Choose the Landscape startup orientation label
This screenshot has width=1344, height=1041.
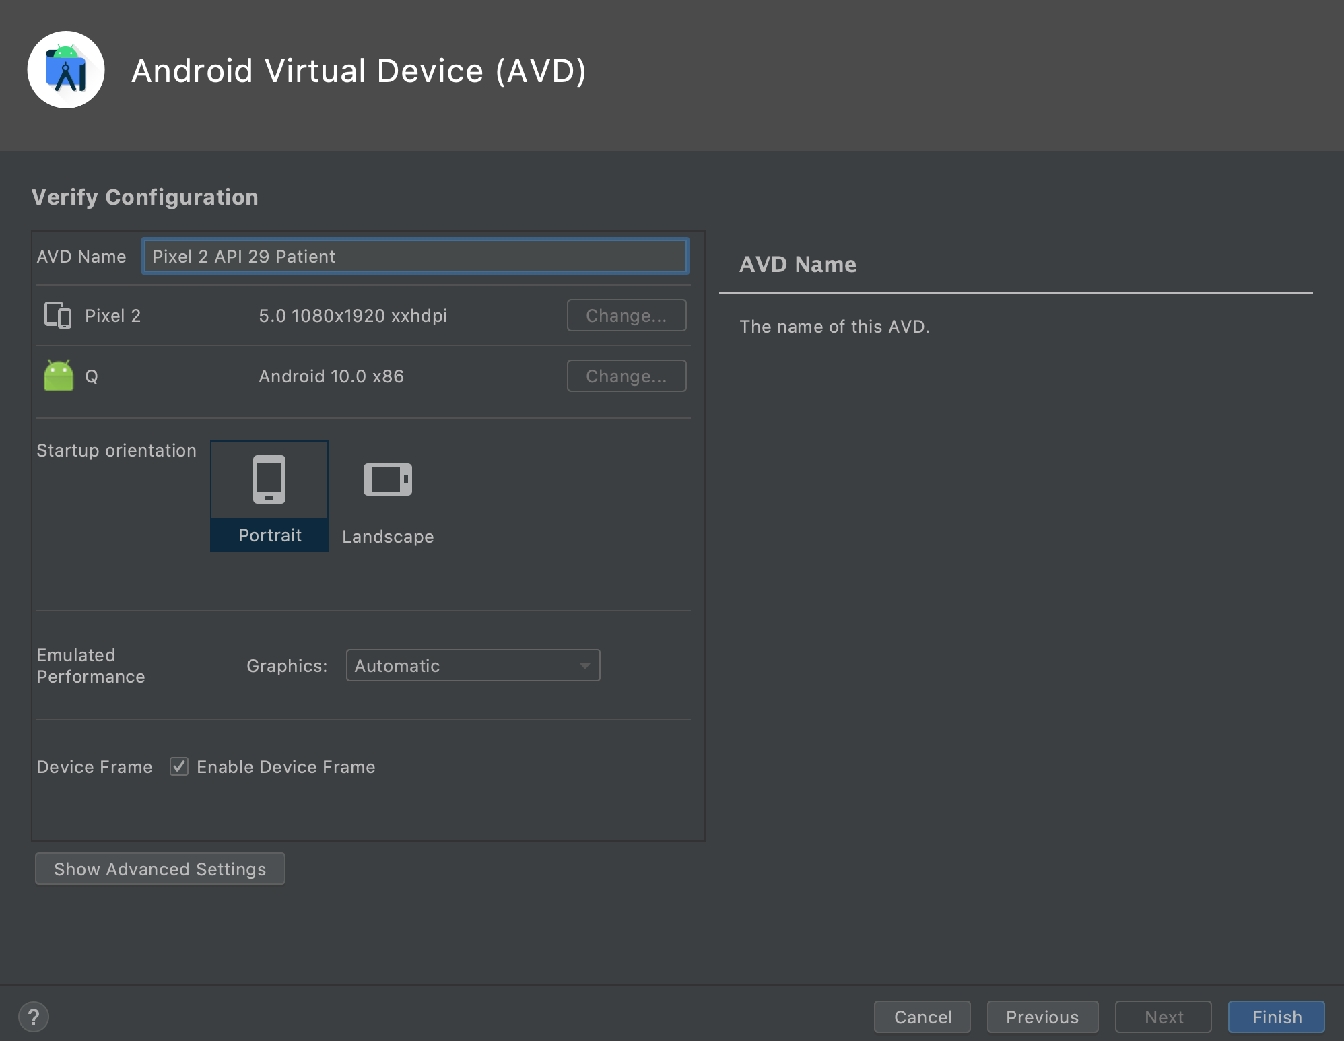click(388, 537)
